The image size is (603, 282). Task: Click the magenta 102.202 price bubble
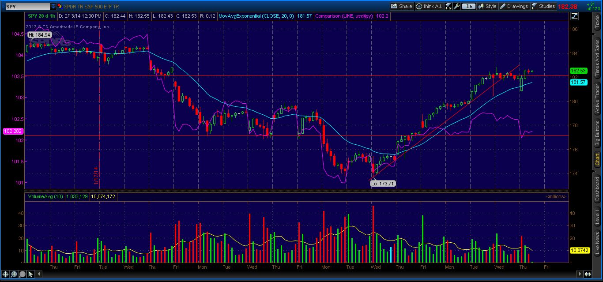(x=13, y=131)
